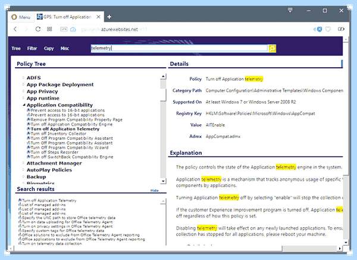Expand the Backup tree node
Image resolution: width=357 pixels, height=260 pixels.
(23, 177)
